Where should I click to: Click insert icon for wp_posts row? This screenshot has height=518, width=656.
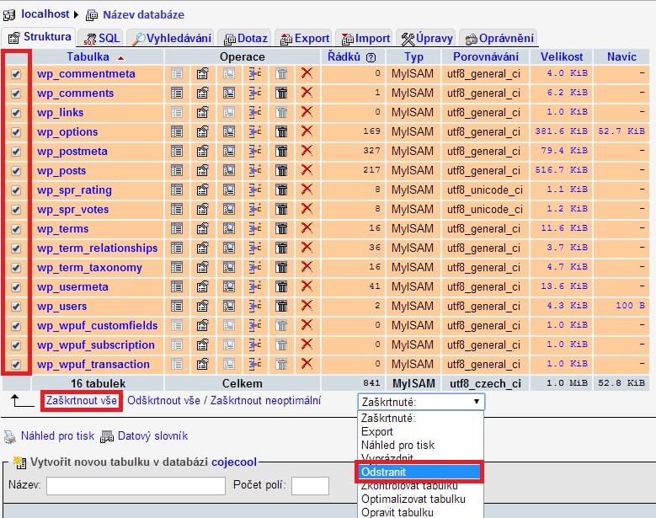click(255, 170)
